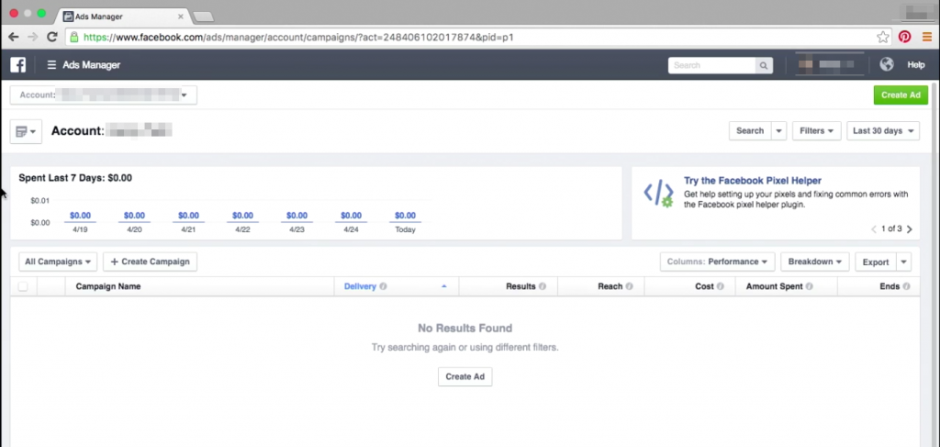Image resolution: width=940 pixels, height=447 pixels.
Task: Go to next tip with right chevron
Action: tap(910, 229)
